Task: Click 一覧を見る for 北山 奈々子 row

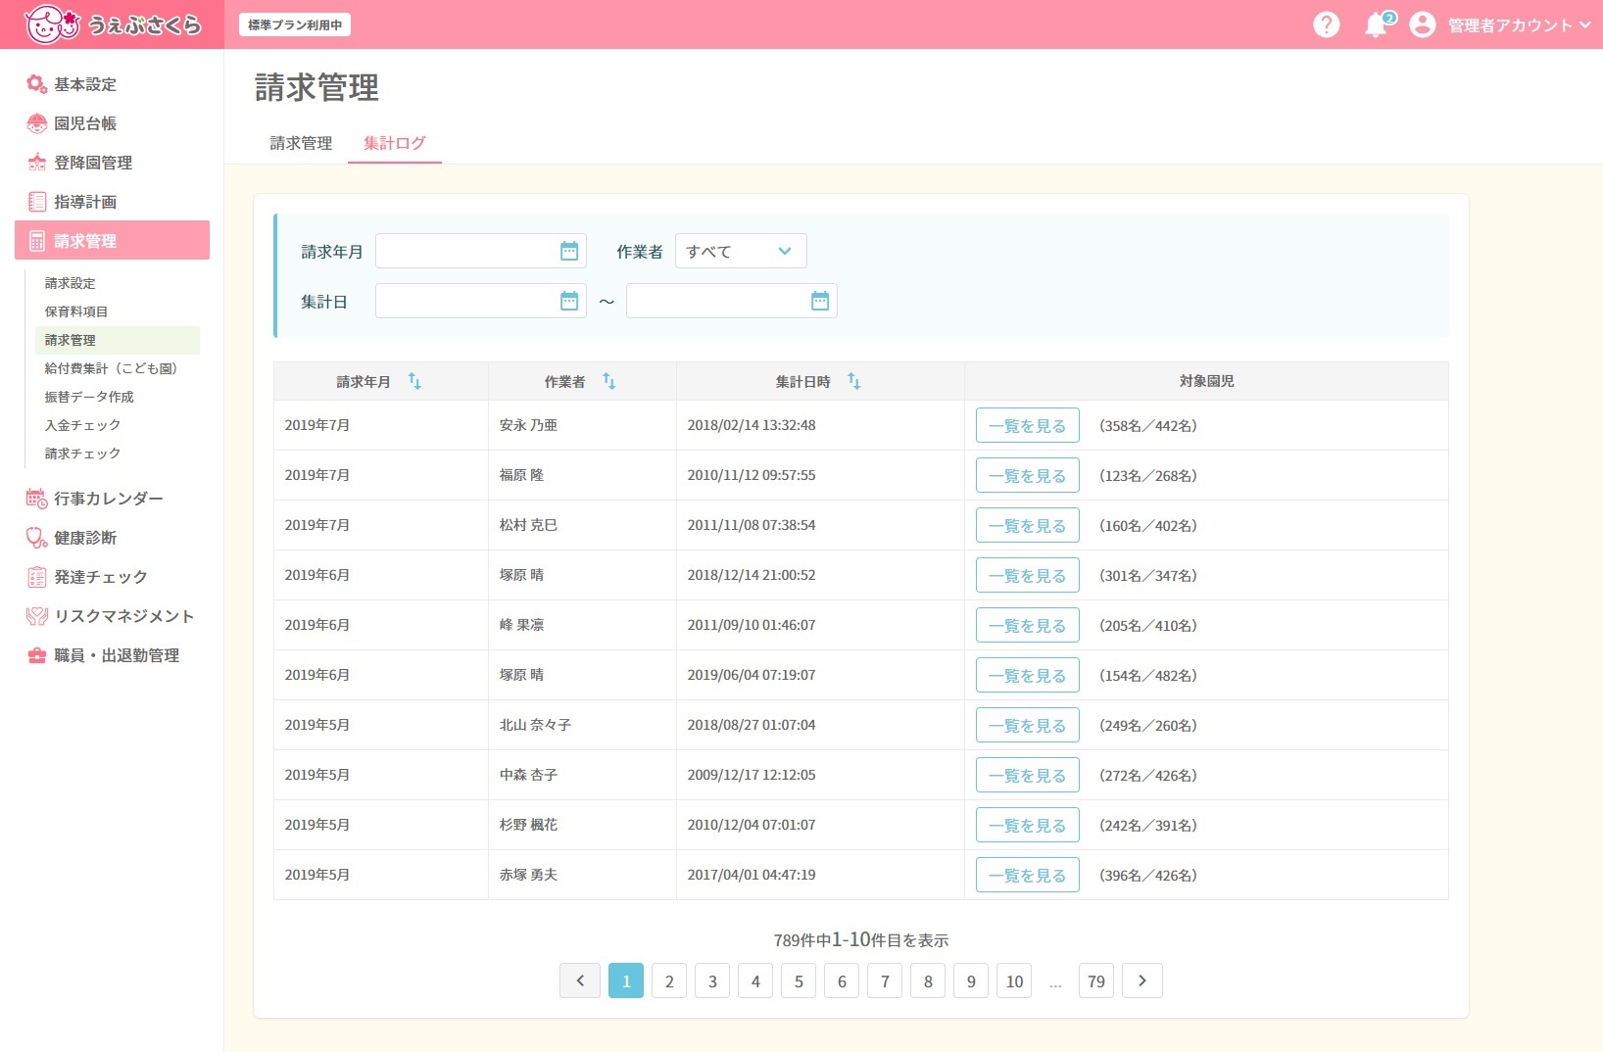Action: [1028, 725]
